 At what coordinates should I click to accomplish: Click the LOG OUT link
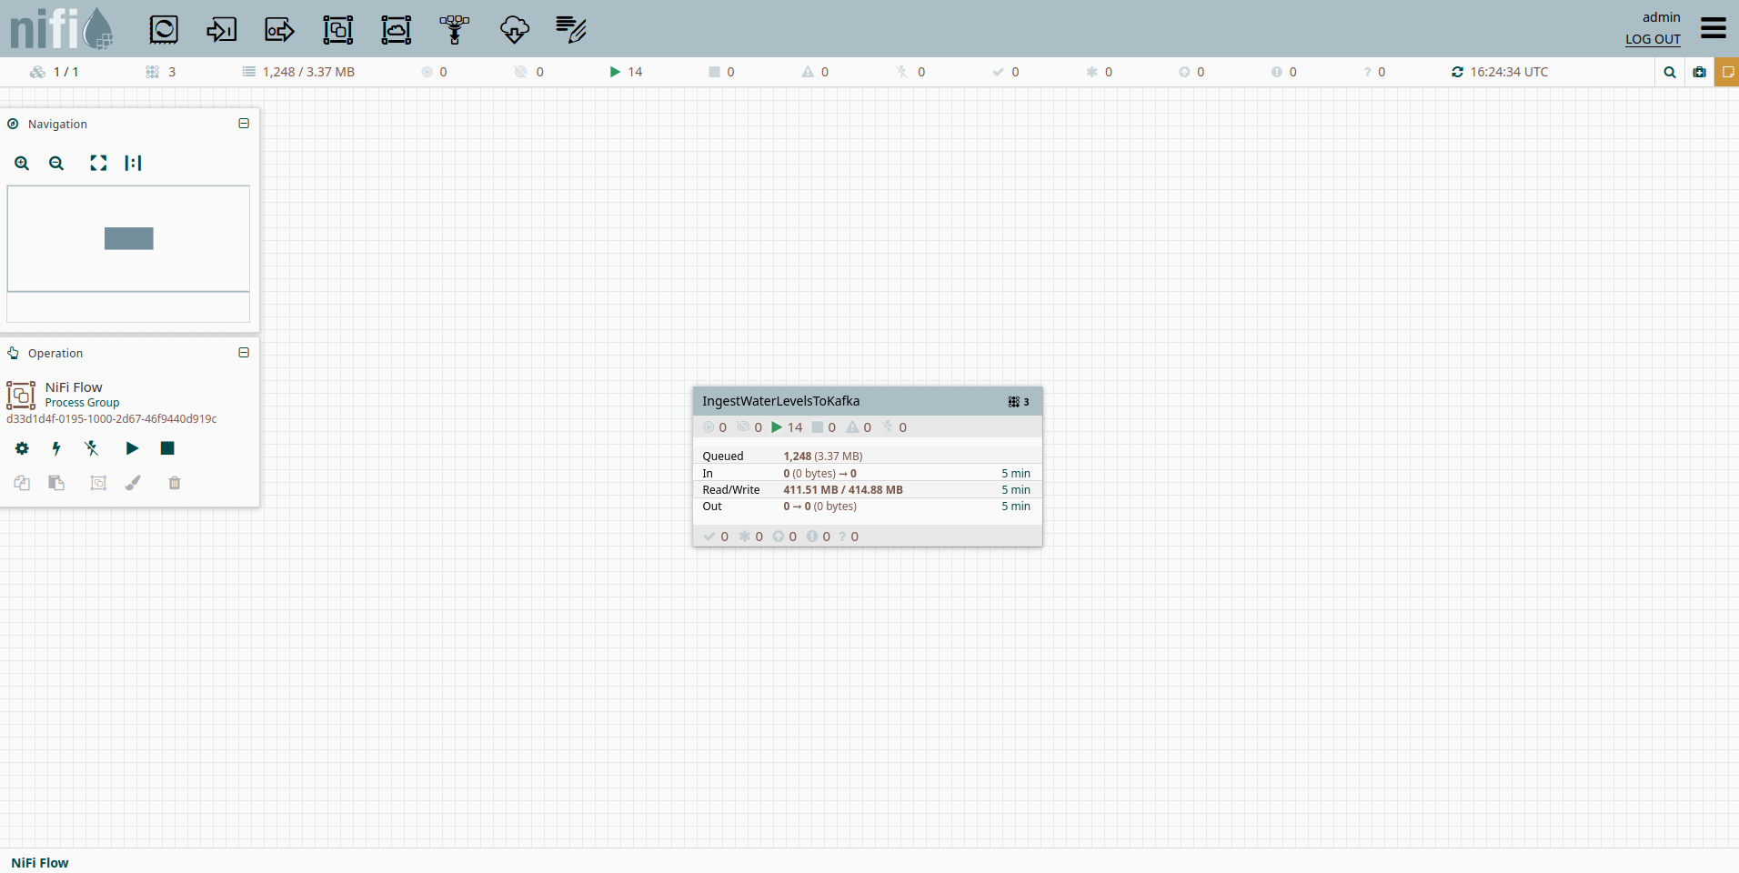1653,39
